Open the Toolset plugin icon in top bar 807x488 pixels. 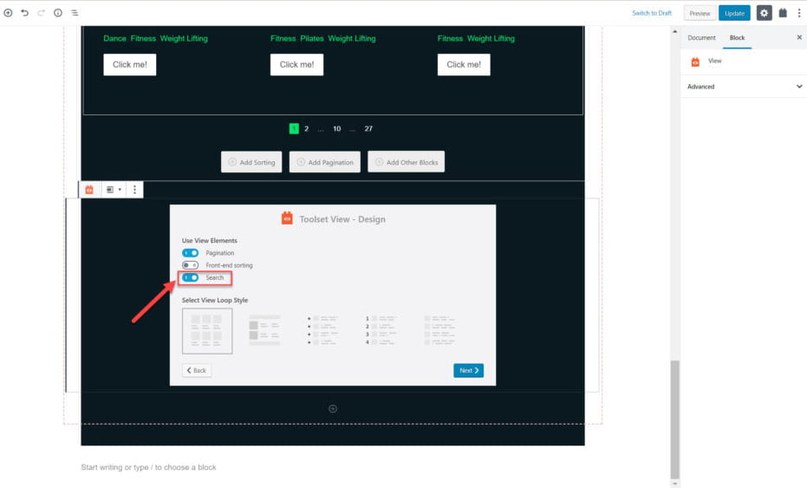click(783, 13)
